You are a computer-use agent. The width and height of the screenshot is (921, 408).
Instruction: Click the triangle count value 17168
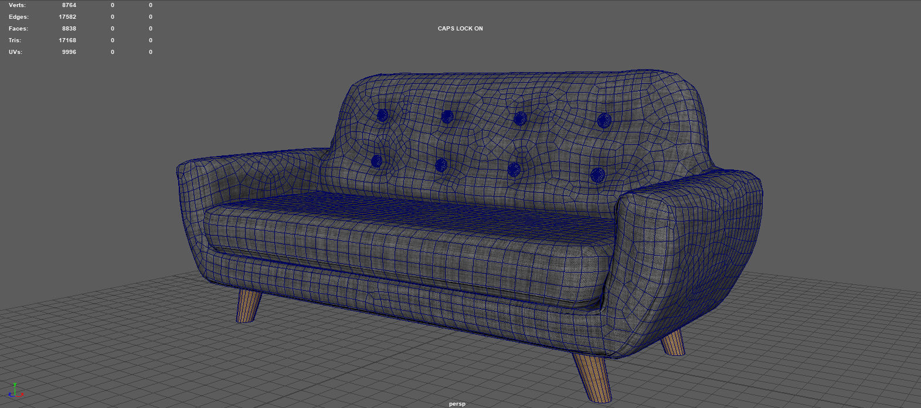coord(67,40)
